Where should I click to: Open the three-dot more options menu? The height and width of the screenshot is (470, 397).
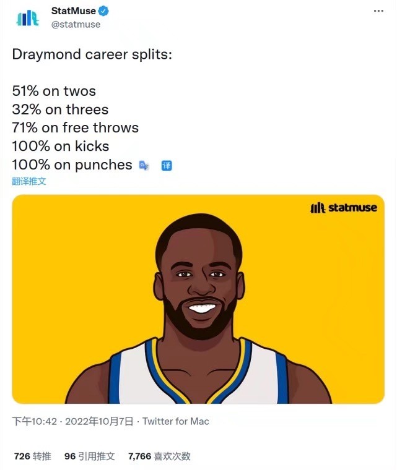378,11
